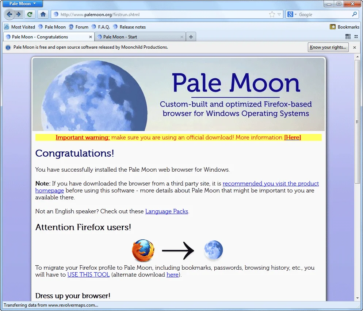Open the Pale Moon bookmark in toolbar

(x=52, y=27)
